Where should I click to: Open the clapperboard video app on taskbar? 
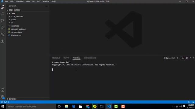(80, 106)
